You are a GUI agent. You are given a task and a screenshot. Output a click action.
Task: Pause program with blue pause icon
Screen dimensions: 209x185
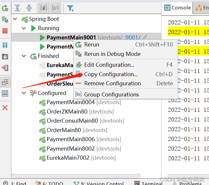point(5,45)
